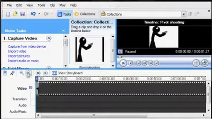Click Capture from video device link

pyautogui.click(x=27, y=47)
